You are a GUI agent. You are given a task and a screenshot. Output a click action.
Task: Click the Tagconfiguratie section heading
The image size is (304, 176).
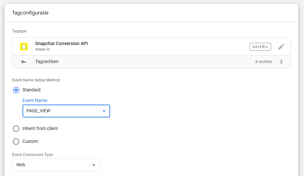click(30, 13)
